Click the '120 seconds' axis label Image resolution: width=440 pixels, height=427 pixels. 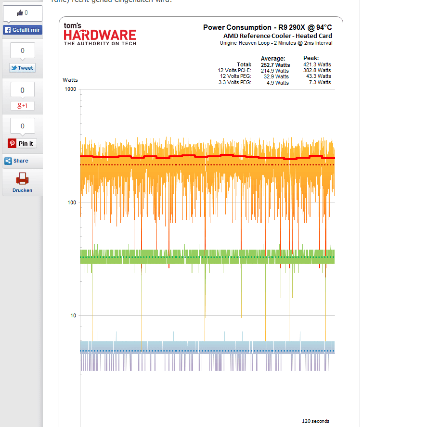(315, 421)
